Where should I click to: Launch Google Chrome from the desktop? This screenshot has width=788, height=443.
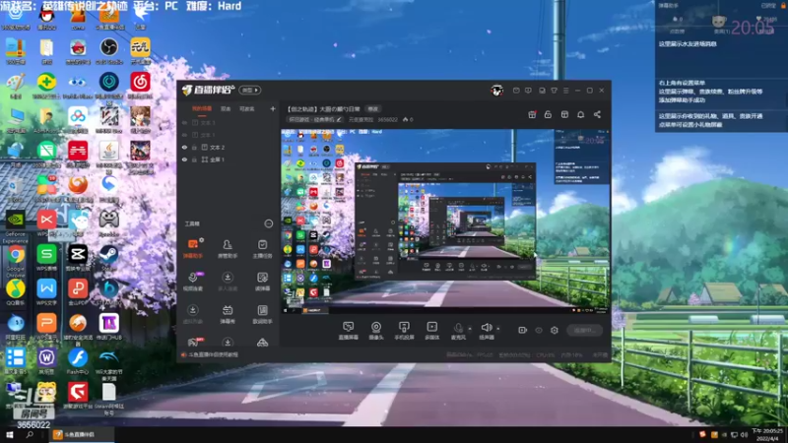tap(15, 261)
